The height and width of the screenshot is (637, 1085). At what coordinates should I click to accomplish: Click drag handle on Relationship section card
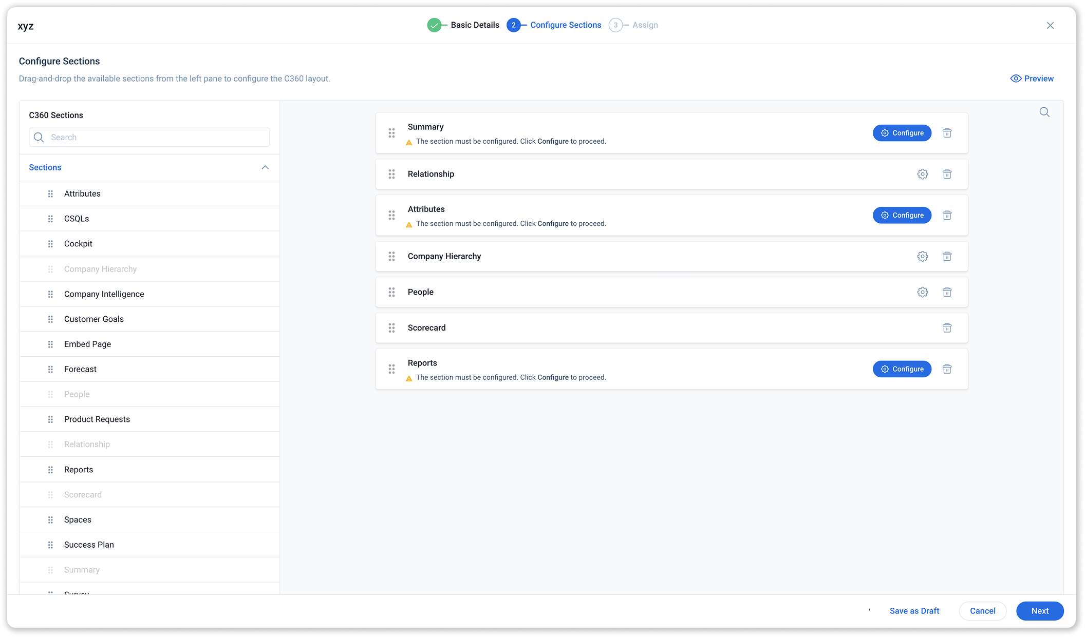[x=391, y=174]
